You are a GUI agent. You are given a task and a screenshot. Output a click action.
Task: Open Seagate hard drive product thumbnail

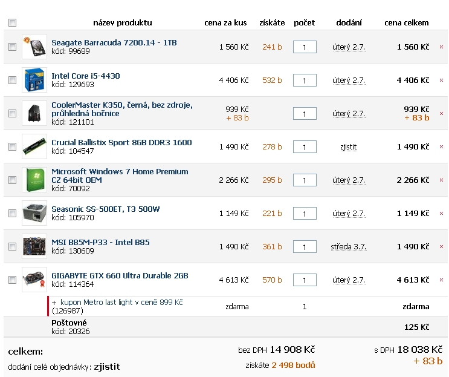[34, 47]
